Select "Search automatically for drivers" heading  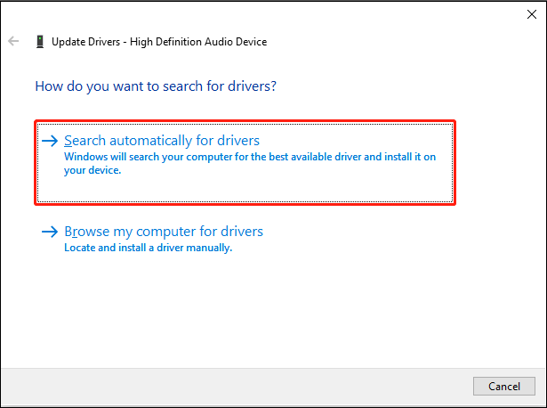pos(162,141)
